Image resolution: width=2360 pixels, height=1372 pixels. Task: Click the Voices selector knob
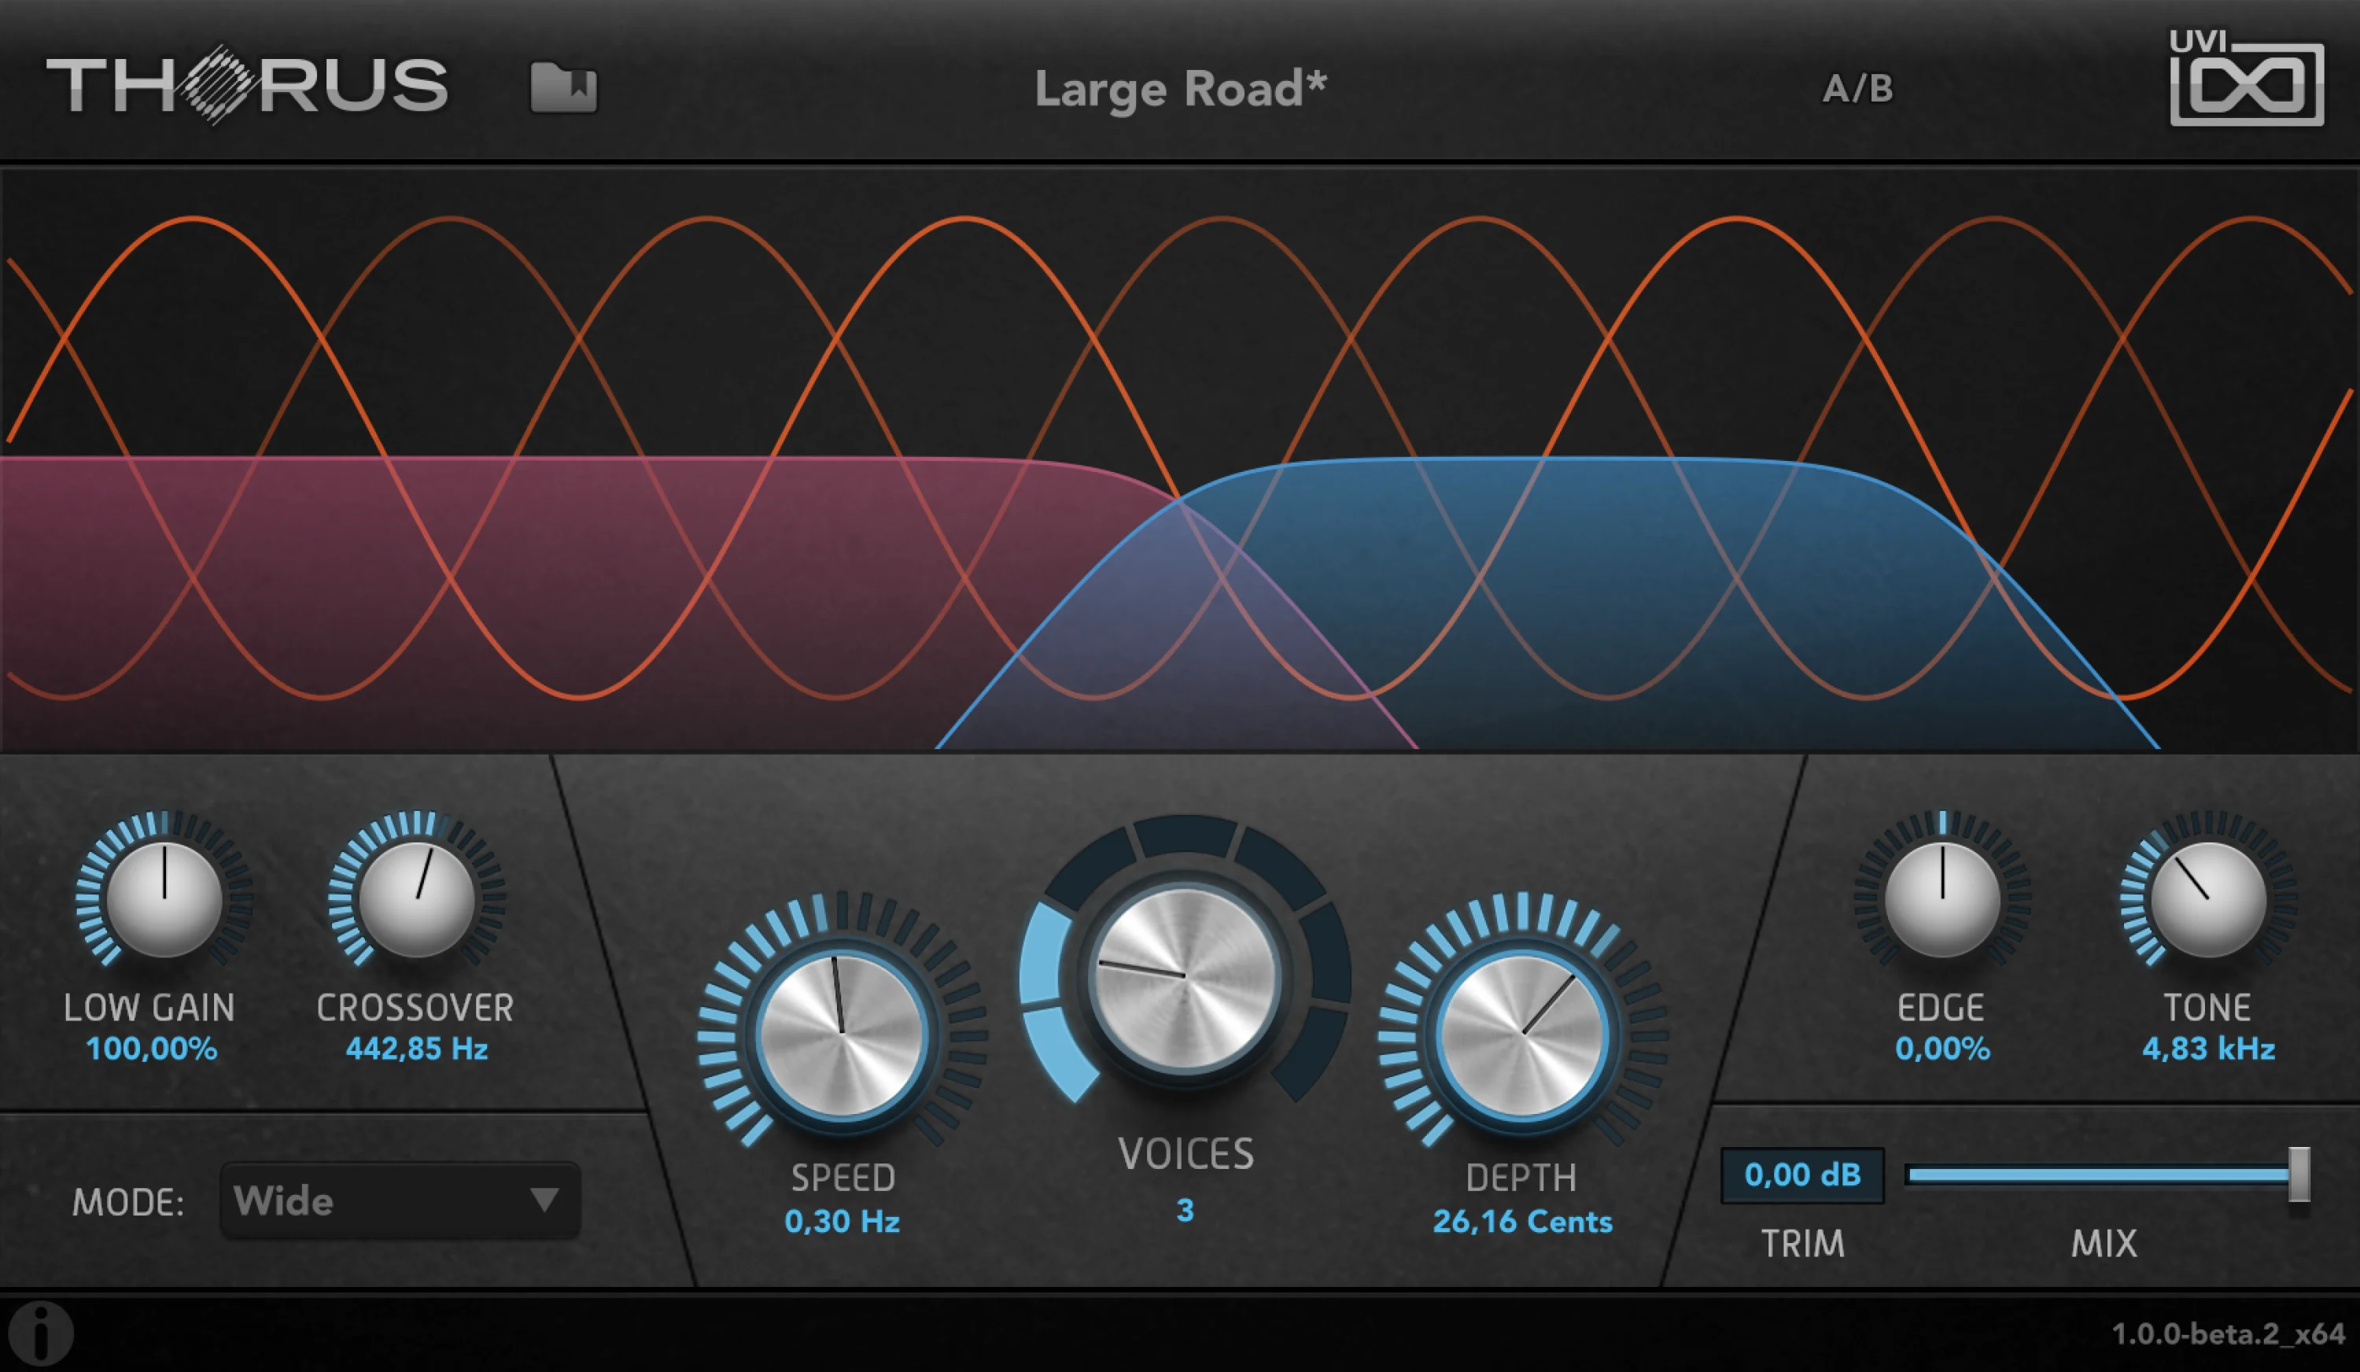click(x=1185, y=976)
